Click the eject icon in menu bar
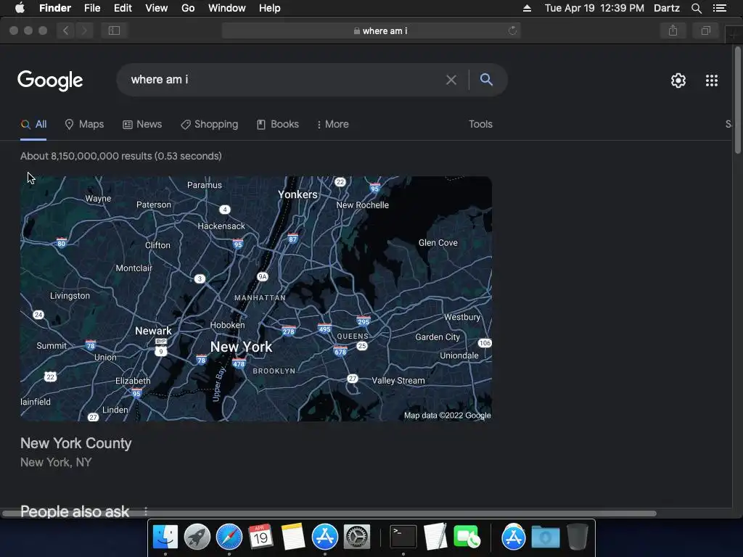 click(x=527, y=8)
